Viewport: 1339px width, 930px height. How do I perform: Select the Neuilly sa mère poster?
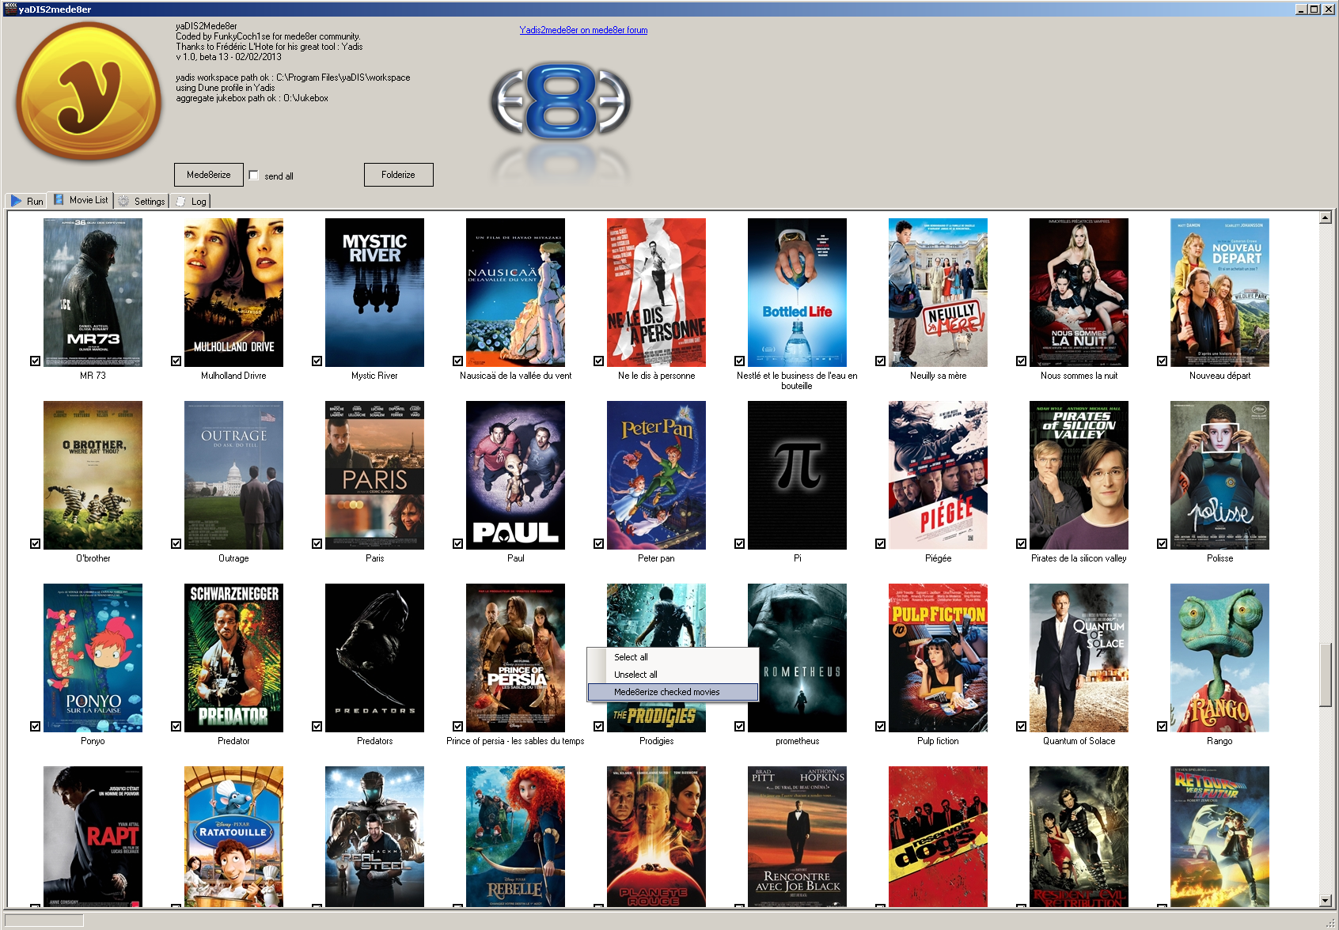tap(938, 293)
